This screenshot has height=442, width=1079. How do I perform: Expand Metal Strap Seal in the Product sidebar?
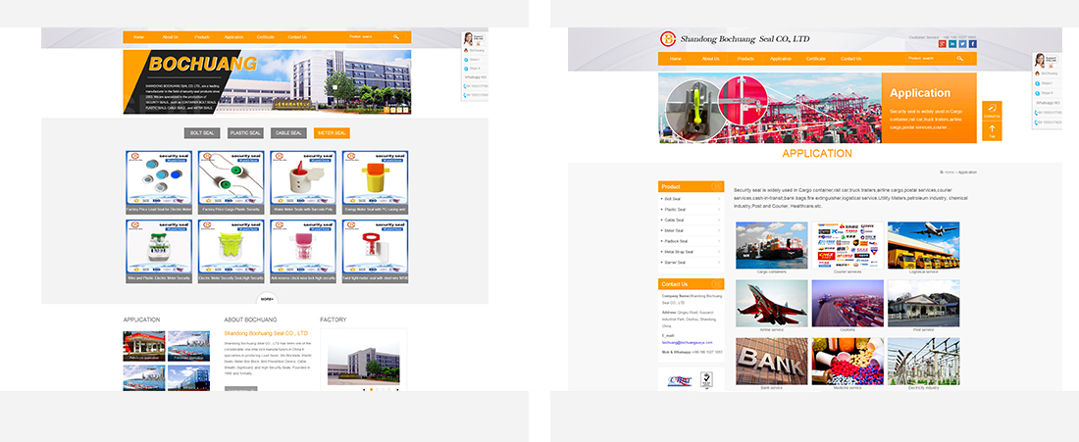[x=691, y=252]
